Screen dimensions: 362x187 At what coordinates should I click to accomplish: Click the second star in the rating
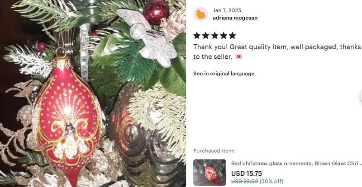(205, 36)
